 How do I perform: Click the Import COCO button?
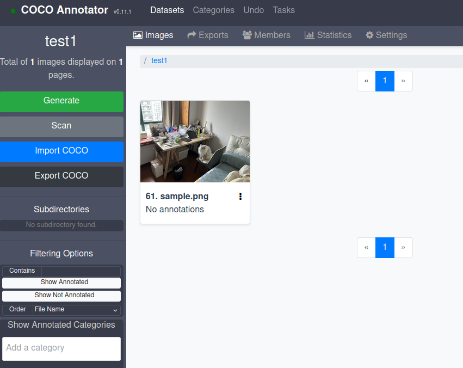61,152
